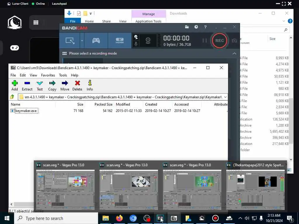
Task: Expand the Explorer ribbon chevron
Action: click(284, 21)
